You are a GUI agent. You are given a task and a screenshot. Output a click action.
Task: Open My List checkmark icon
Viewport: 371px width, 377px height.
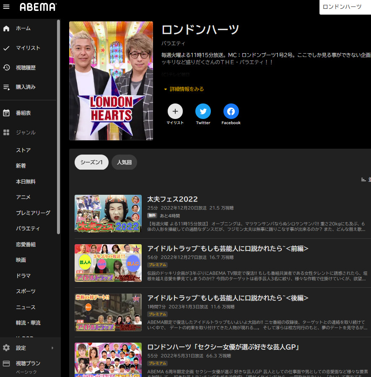click(x=6, y=48)
